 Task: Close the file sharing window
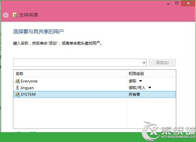click(188, 3)
